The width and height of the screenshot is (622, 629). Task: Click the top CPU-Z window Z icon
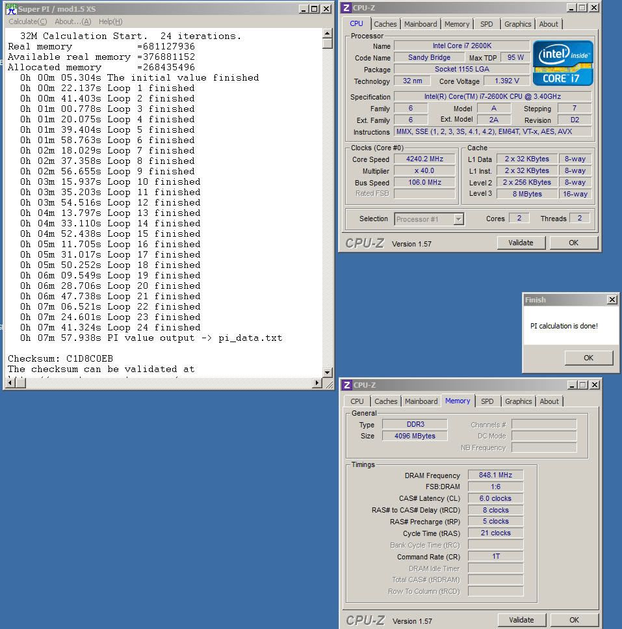click(x=346, y=8)
